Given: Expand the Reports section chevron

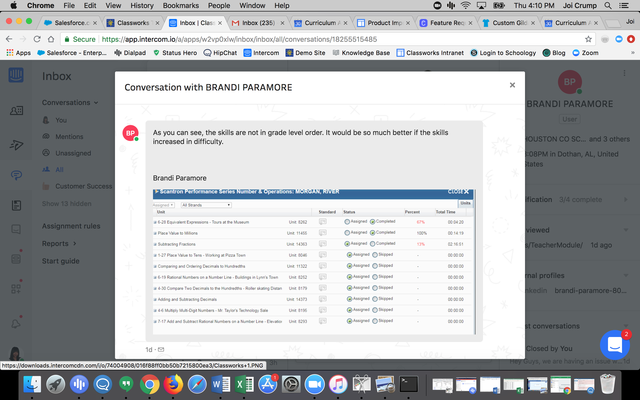Looking at the screenshot, I should (75, 243).
